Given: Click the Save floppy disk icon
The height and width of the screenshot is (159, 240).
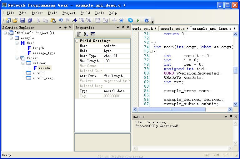Looking at the screenshot, I should [22, 20].
